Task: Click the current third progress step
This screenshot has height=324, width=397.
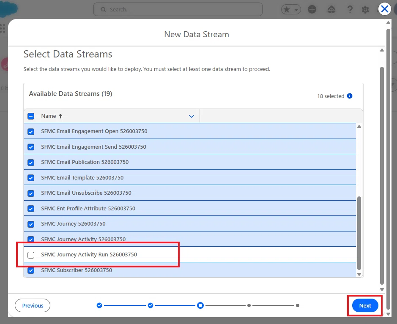Action: pos(200,305)
